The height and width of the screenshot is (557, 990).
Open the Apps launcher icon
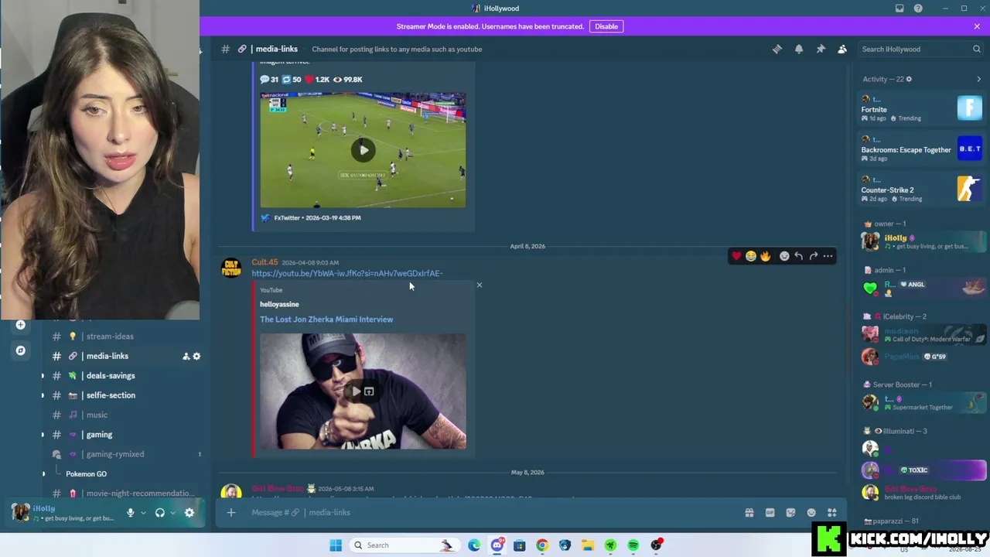(x=832, y=512)
